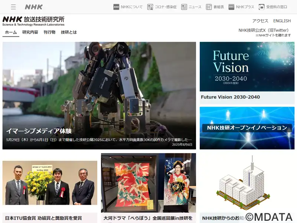The image size is (297, 223).
Task: Select the 技研とは menu item
Action: (69, 32)
